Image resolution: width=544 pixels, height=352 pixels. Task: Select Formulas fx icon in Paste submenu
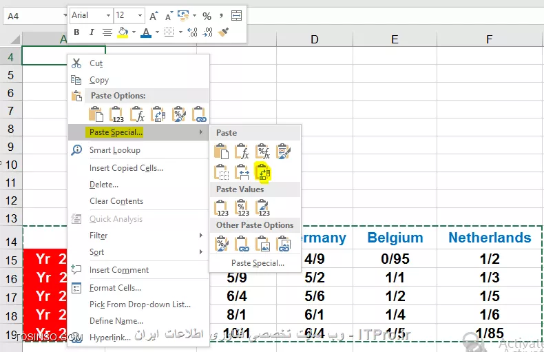tap(242, 152)
